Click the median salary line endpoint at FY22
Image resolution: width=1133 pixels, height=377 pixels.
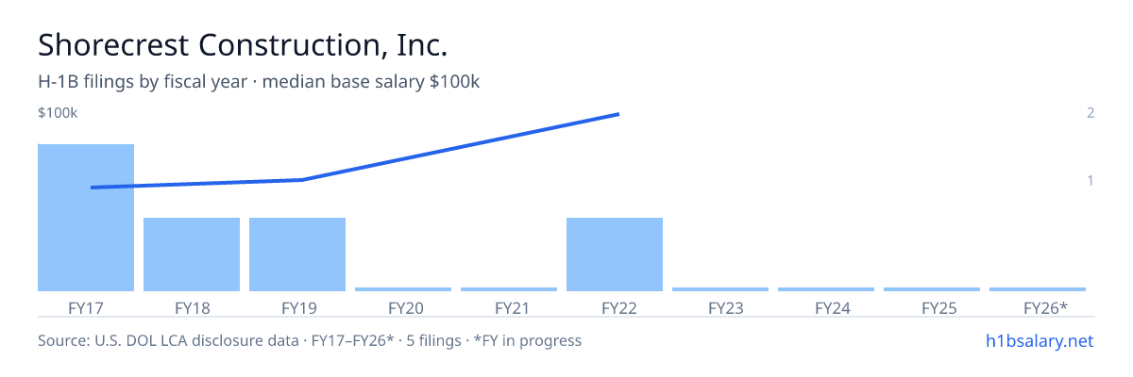pyautogui.click(x=617, y=114)
